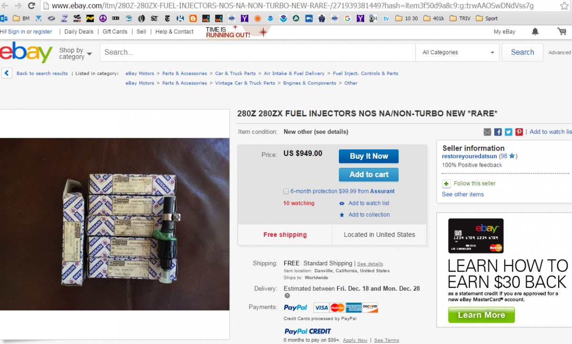Open the notifications bell icon
Viewport: 572px width, 344px height.
point(535,31)
